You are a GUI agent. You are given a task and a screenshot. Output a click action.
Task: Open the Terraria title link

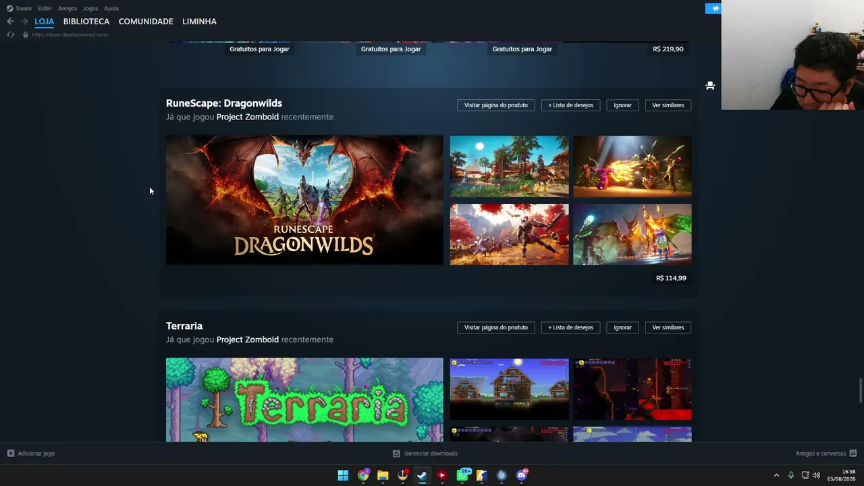(184, 326)
